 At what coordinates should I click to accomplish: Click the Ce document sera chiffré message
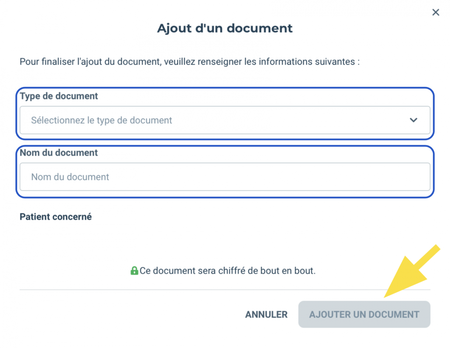pyautogui.click(x=227, y=271)
